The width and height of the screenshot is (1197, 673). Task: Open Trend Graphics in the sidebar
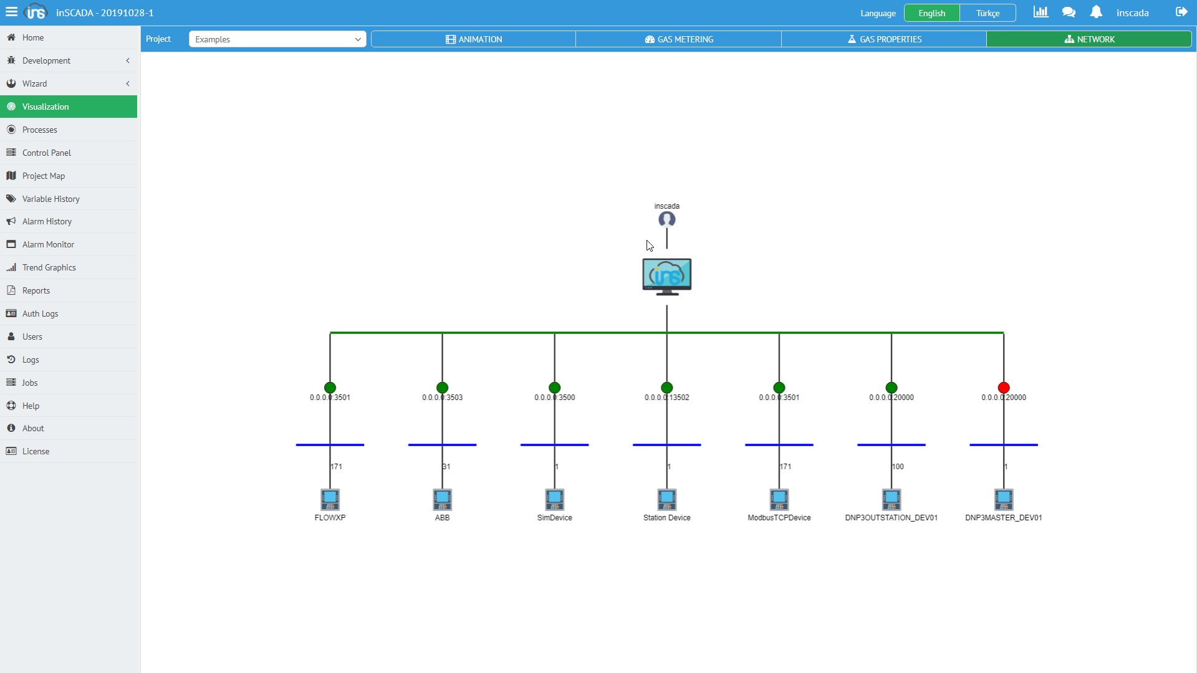(69, 267)
